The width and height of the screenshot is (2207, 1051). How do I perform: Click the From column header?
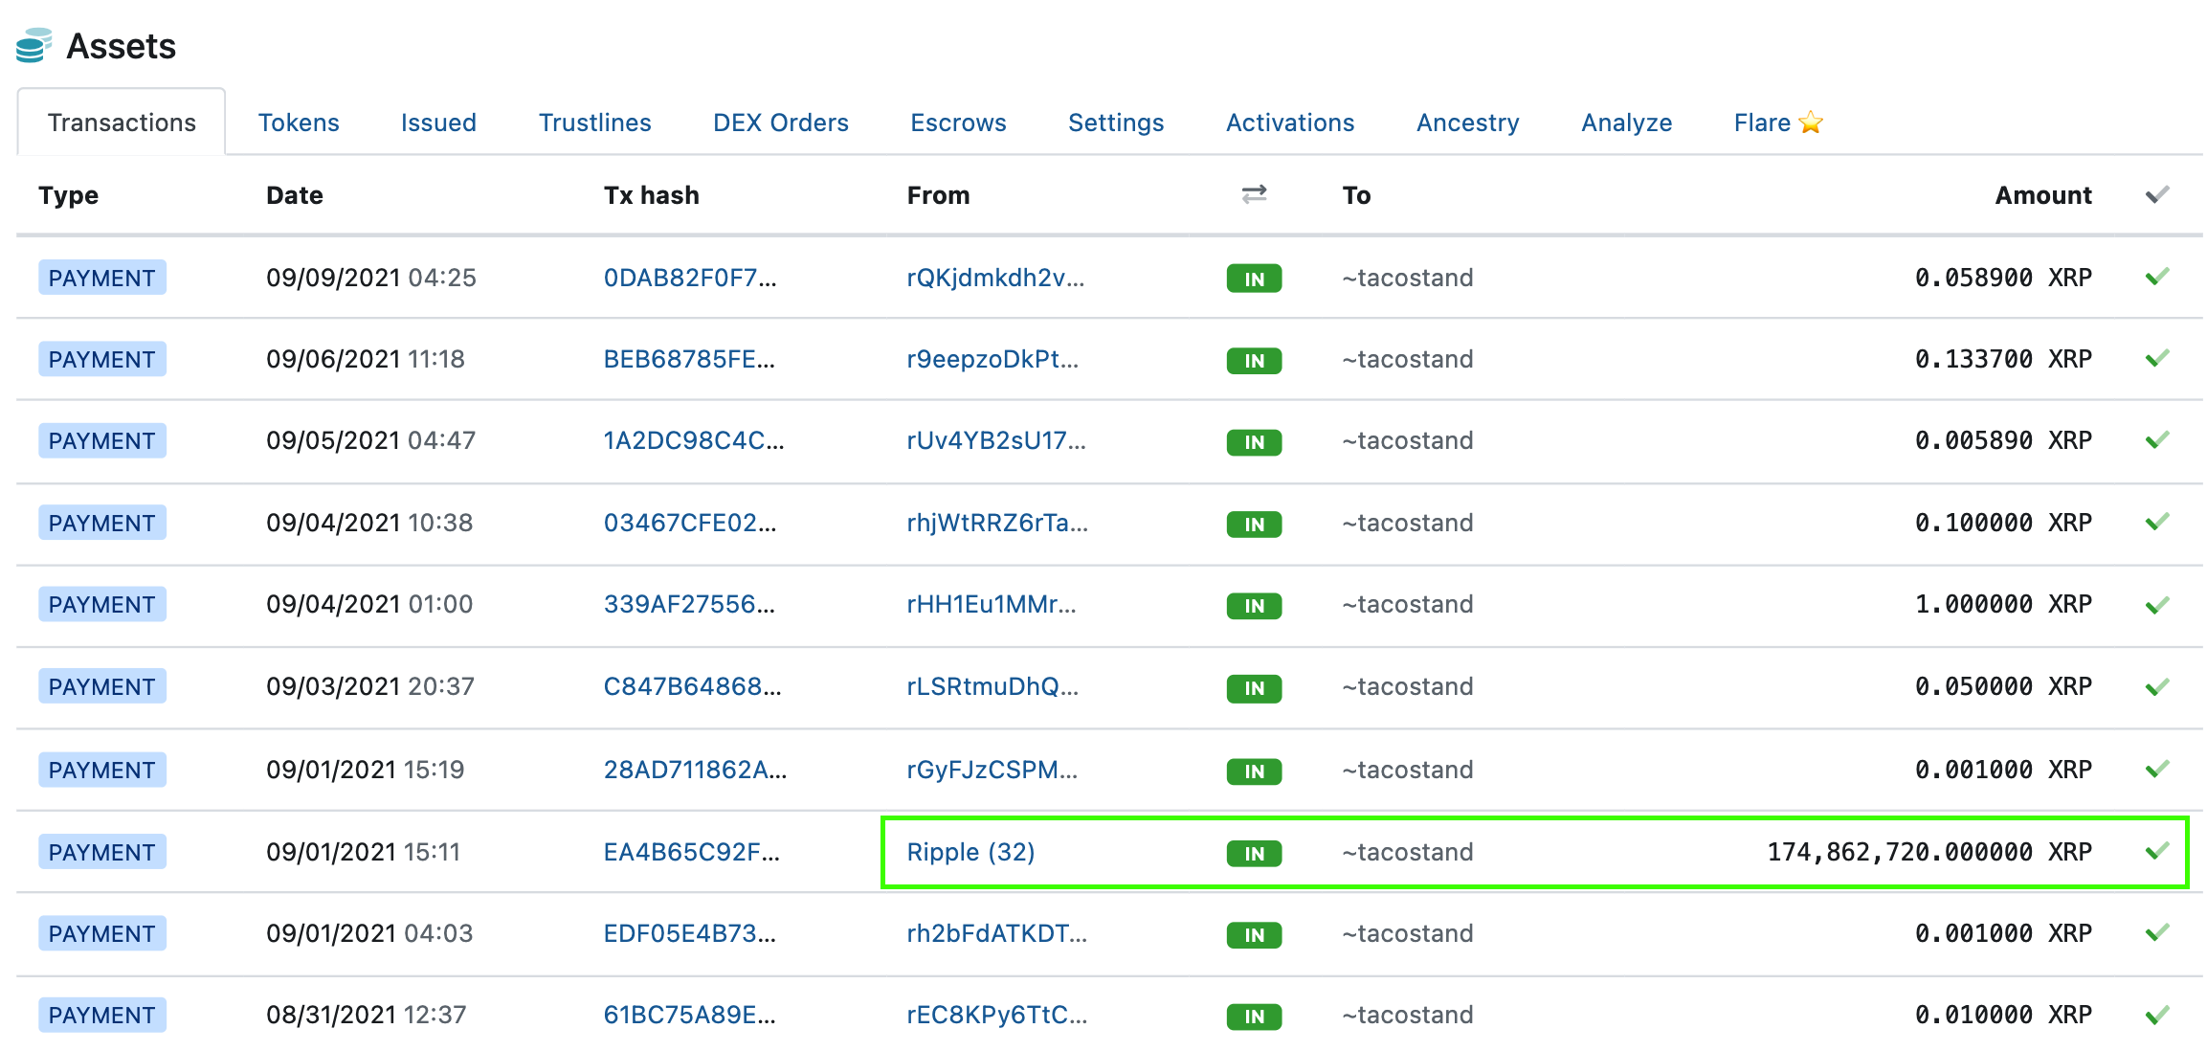(938, 195)
